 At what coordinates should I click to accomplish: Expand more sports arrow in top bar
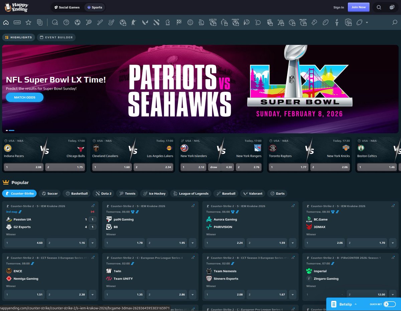click(367, 23)
